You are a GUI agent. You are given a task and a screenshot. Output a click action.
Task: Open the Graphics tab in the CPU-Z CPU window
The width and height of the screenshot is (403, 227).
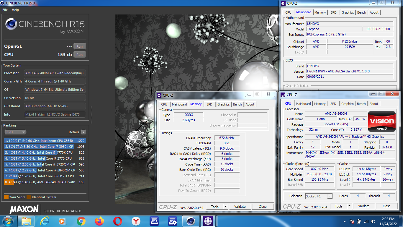pos(348,104)
